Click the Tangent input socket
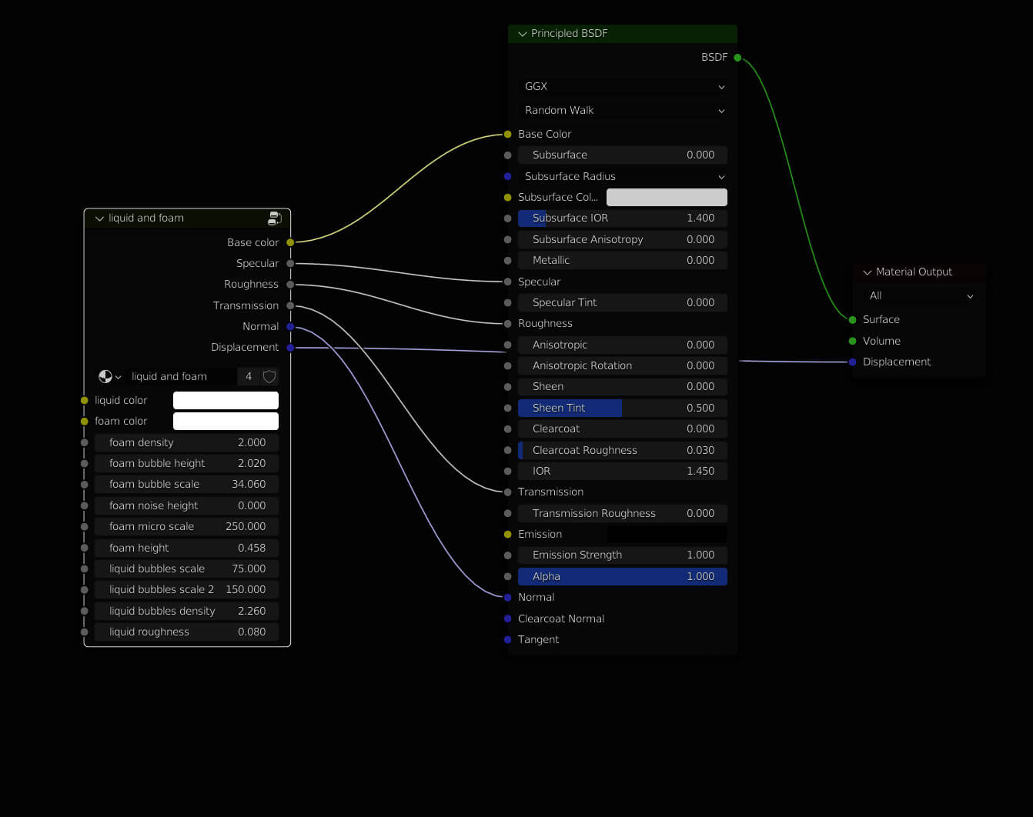1033x817 pixels. click(x=507, y=639)
